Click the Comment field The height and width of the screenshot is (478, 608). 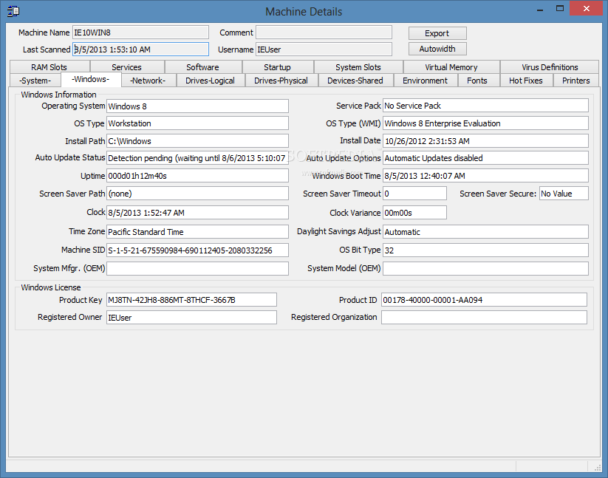pos(324,33)
